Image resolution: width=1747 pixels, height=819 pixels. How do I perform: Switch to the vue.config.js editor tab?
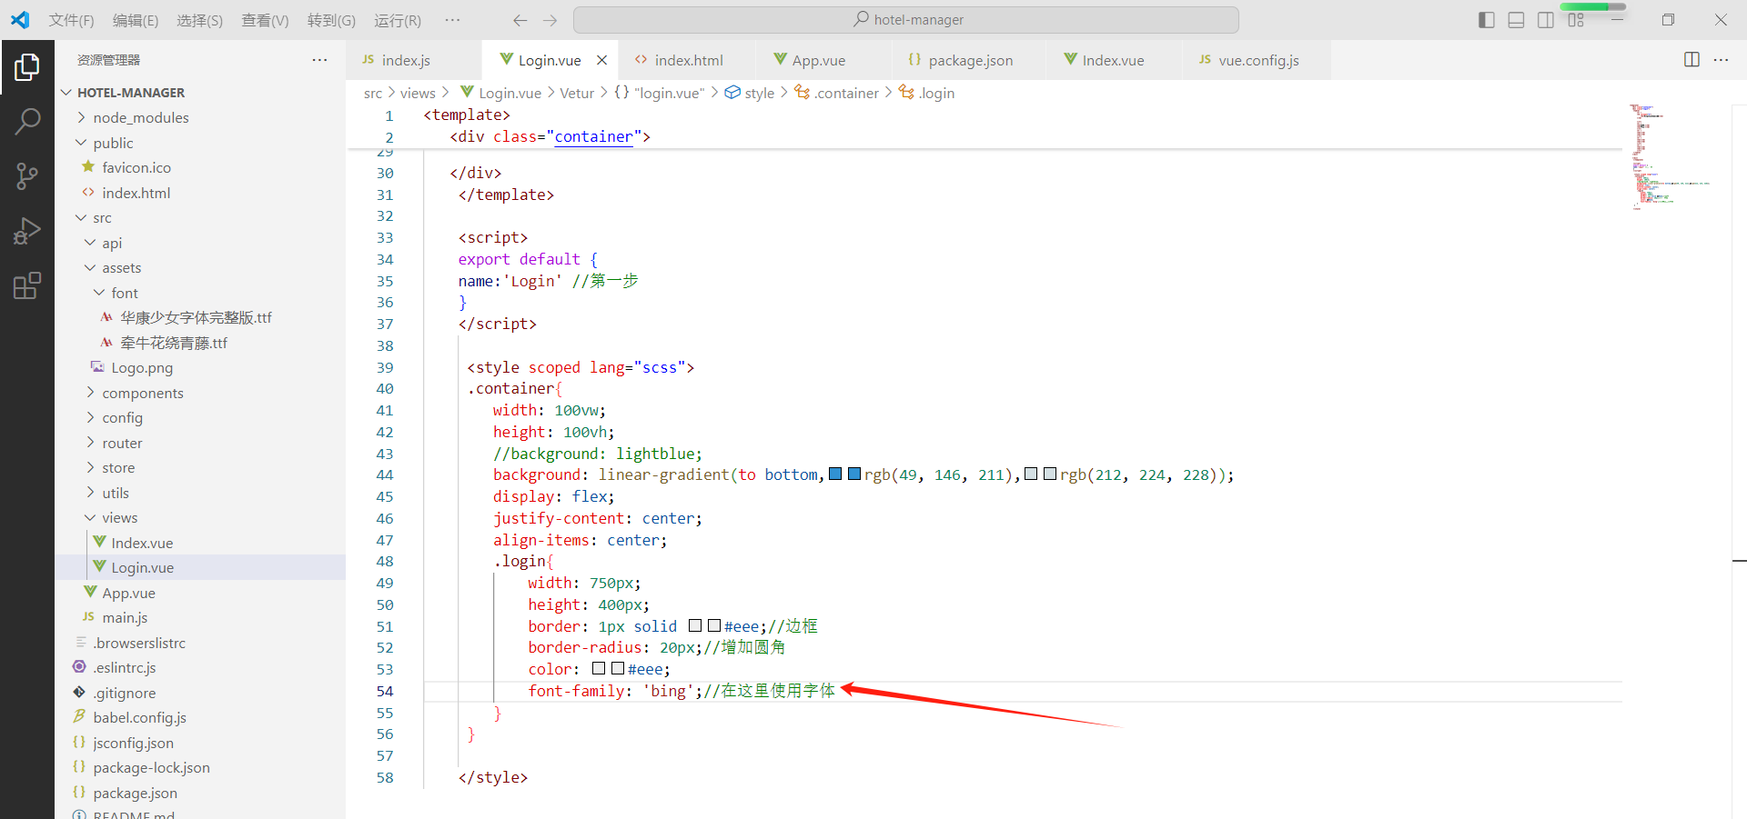[1257, 60]
